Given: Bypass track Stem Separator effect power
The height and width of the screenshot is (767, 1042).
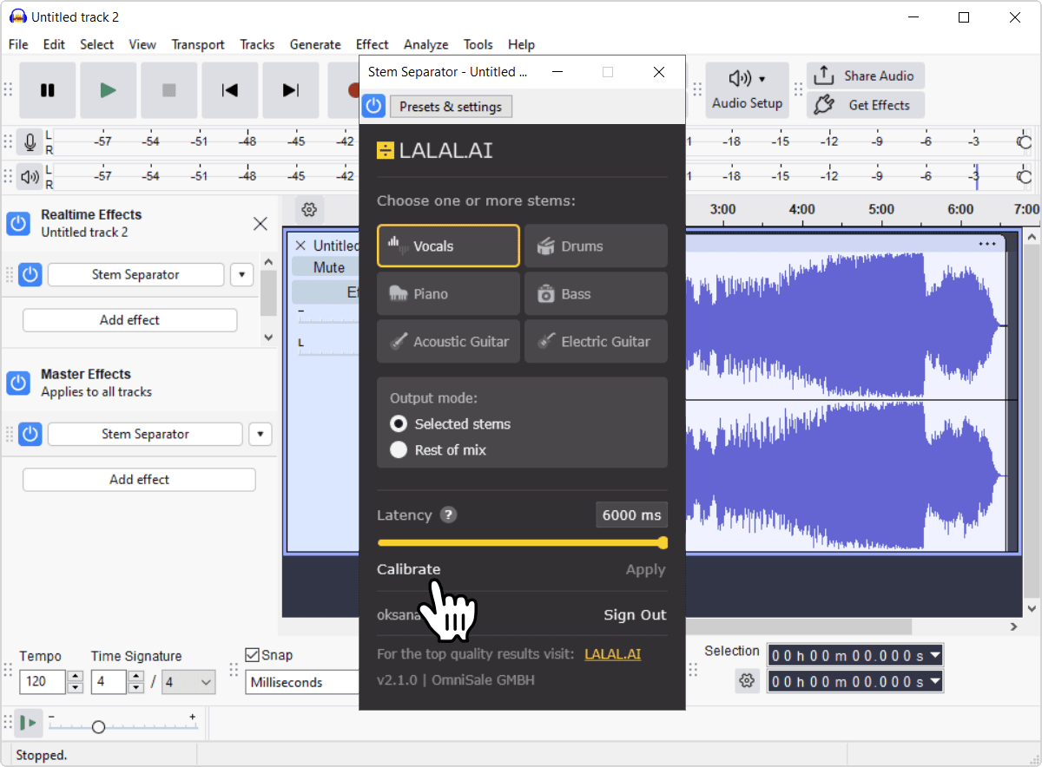Looking at the screenshot, I should [x=30, y=275].
